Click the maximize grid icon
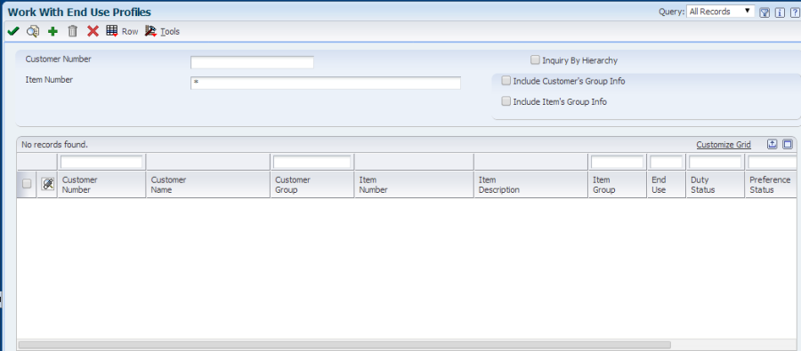 pos(788,144)
